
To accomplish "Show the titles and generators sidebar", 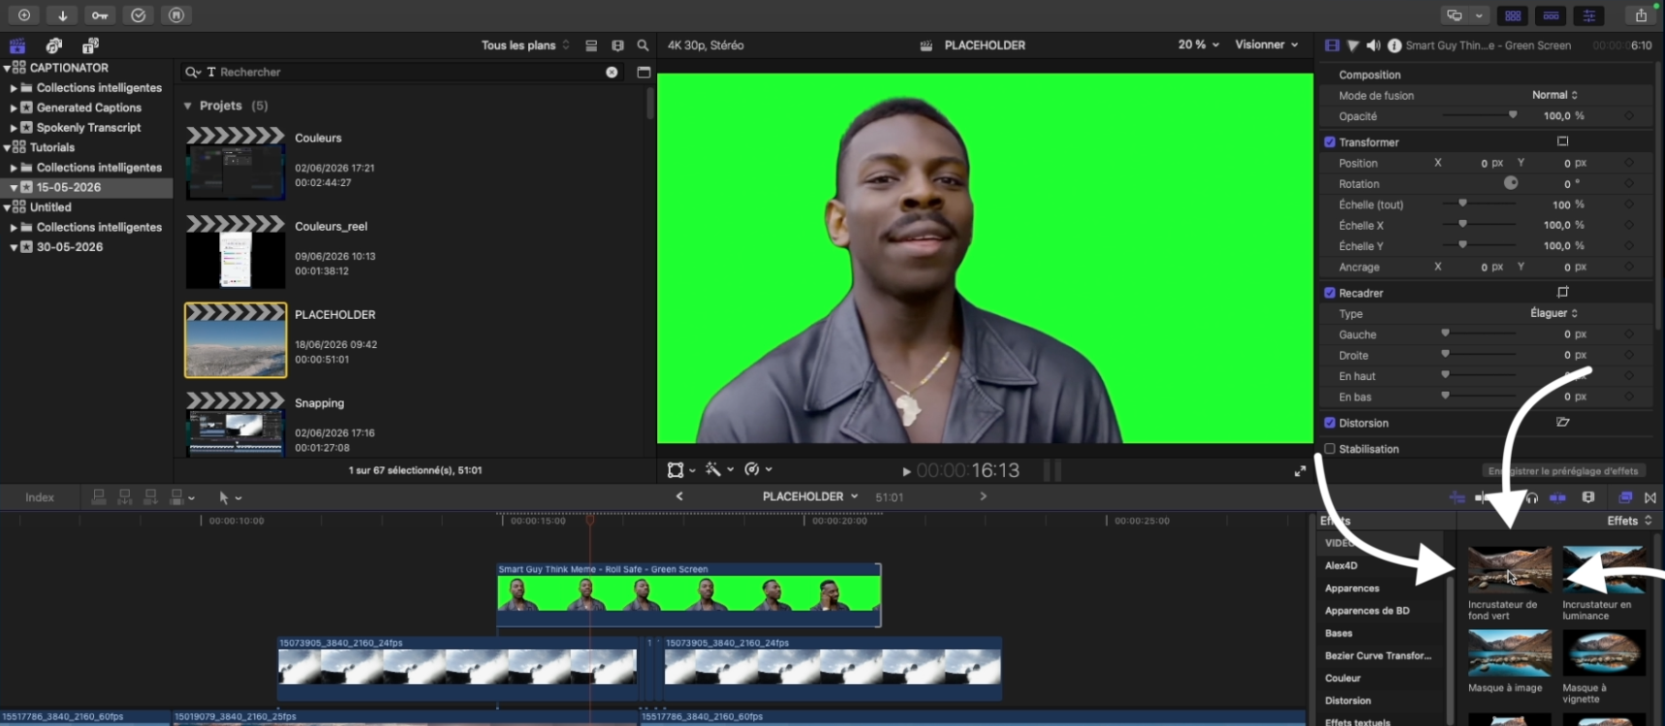I will point(90,46).
